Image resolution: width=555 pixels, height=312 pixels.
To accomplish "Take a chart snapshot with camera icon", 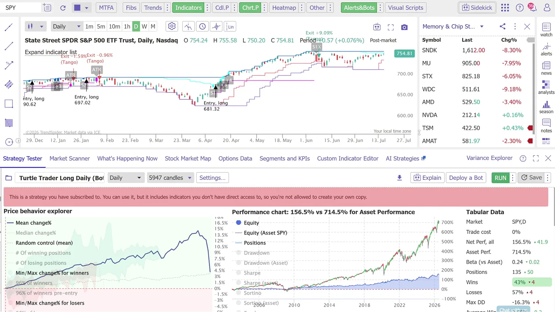I will point(404,27).
